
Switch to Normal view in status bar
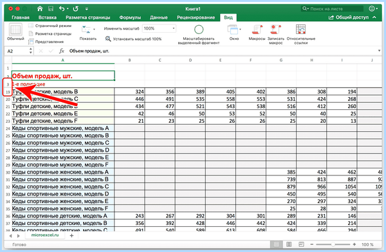pos(277,244)
